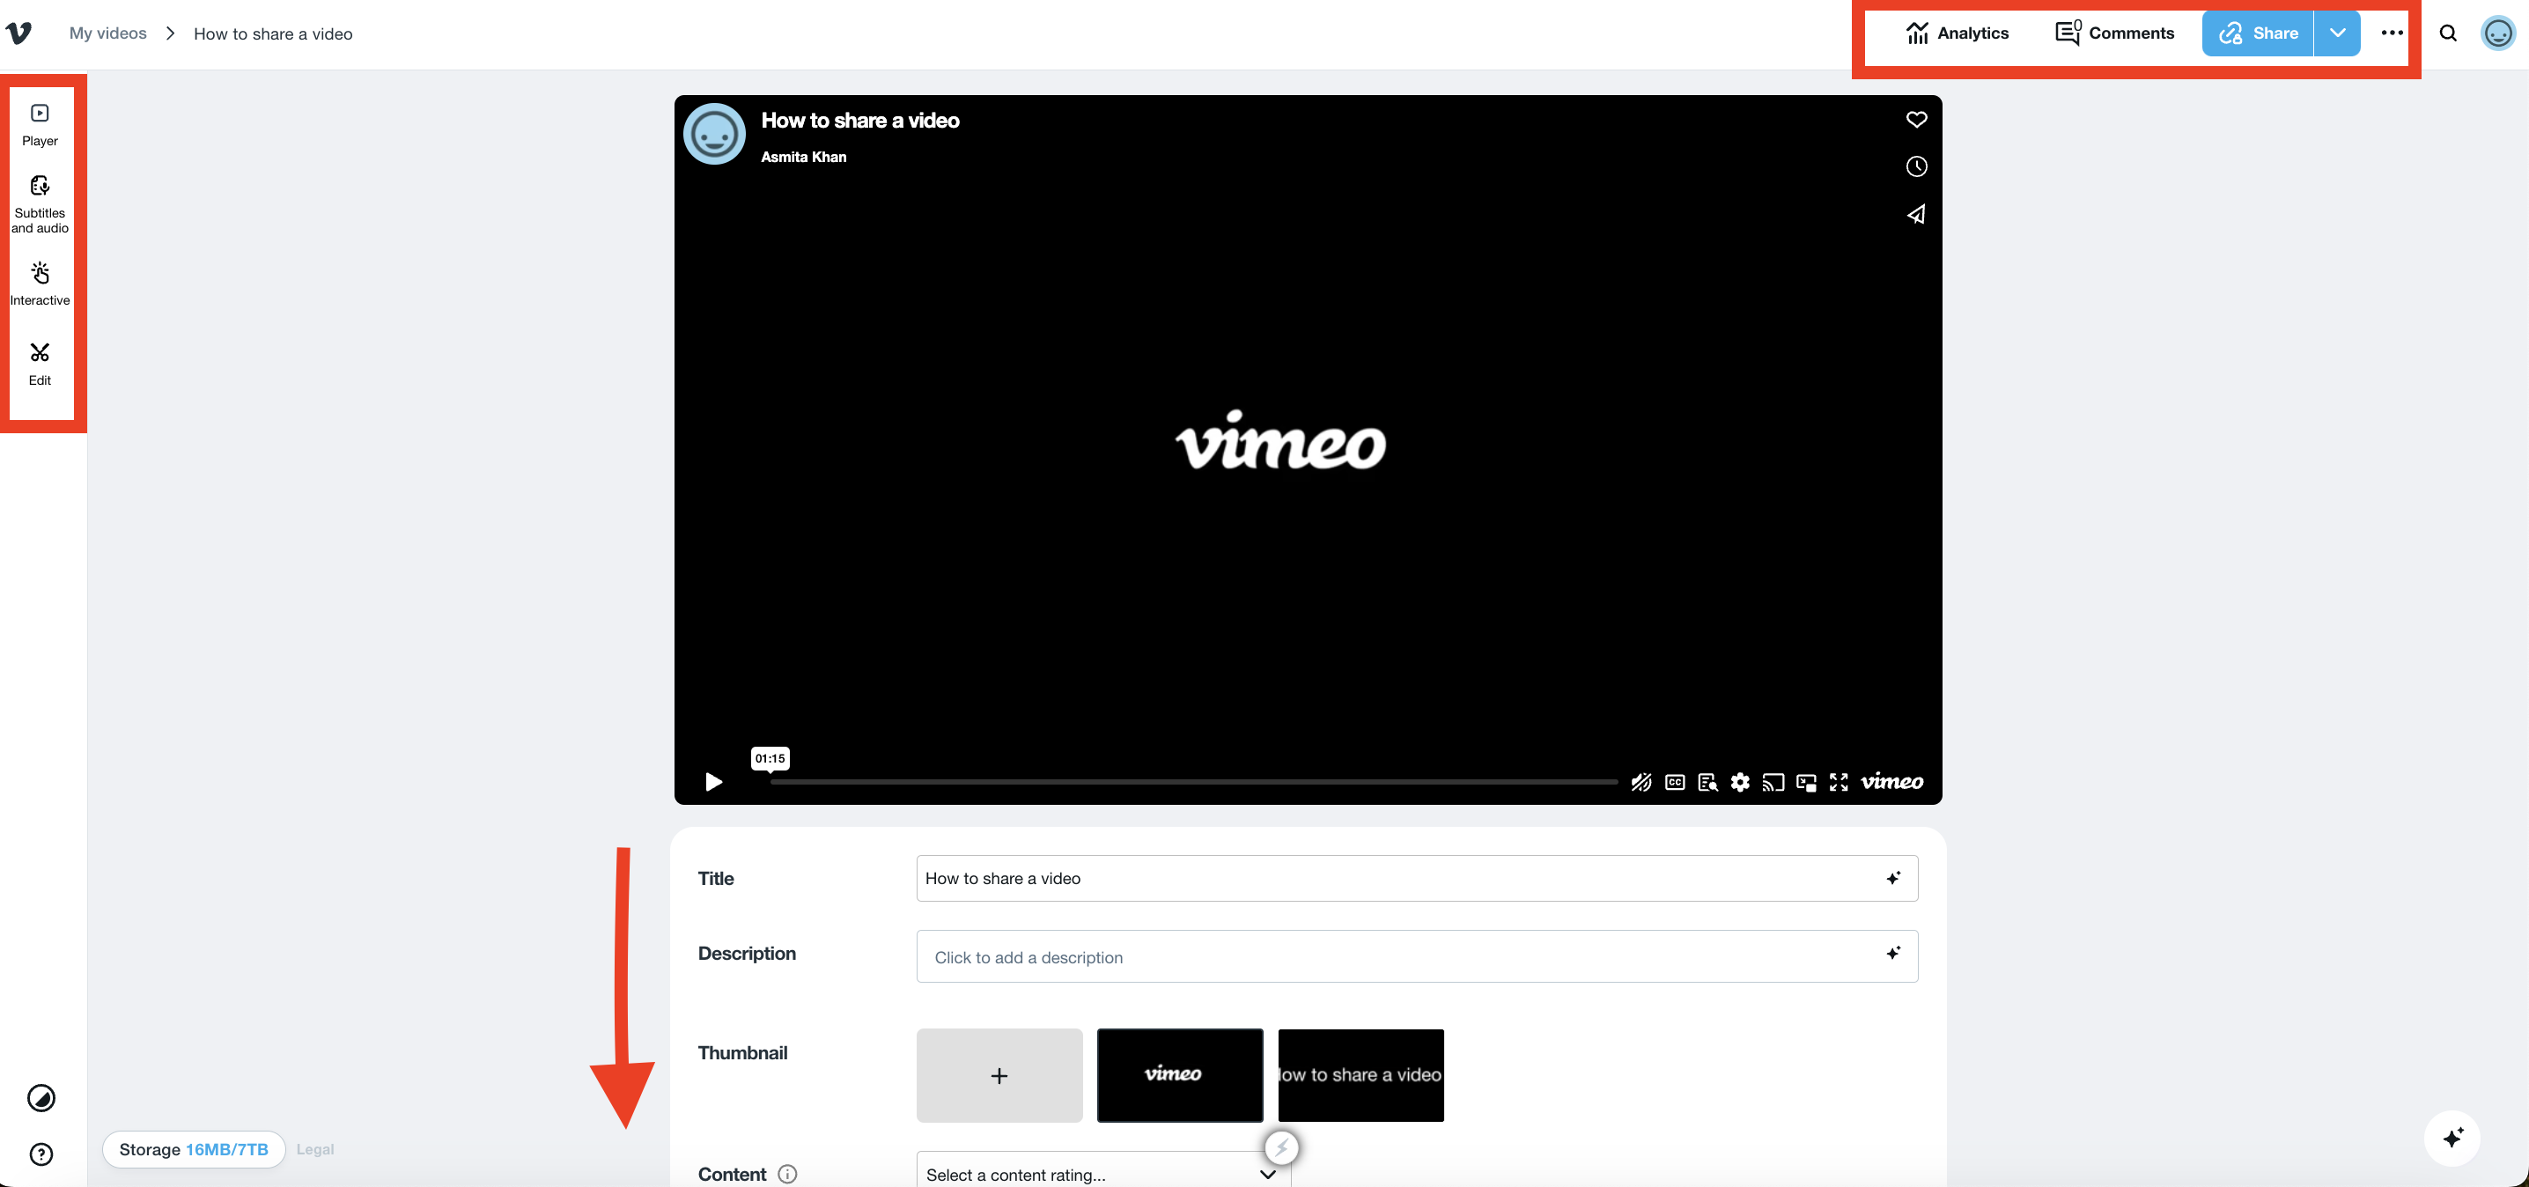Open Subtitles and audio panel

point(40,204)
